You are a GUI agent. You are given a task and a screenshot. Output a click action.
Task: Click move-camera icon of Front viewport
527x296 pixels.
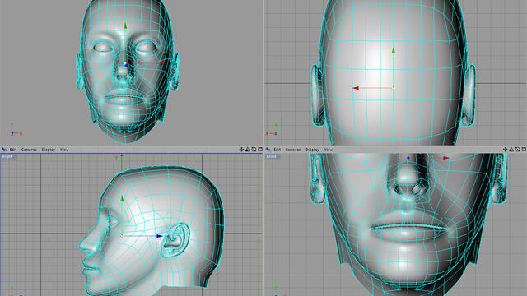tap(505, 150)
